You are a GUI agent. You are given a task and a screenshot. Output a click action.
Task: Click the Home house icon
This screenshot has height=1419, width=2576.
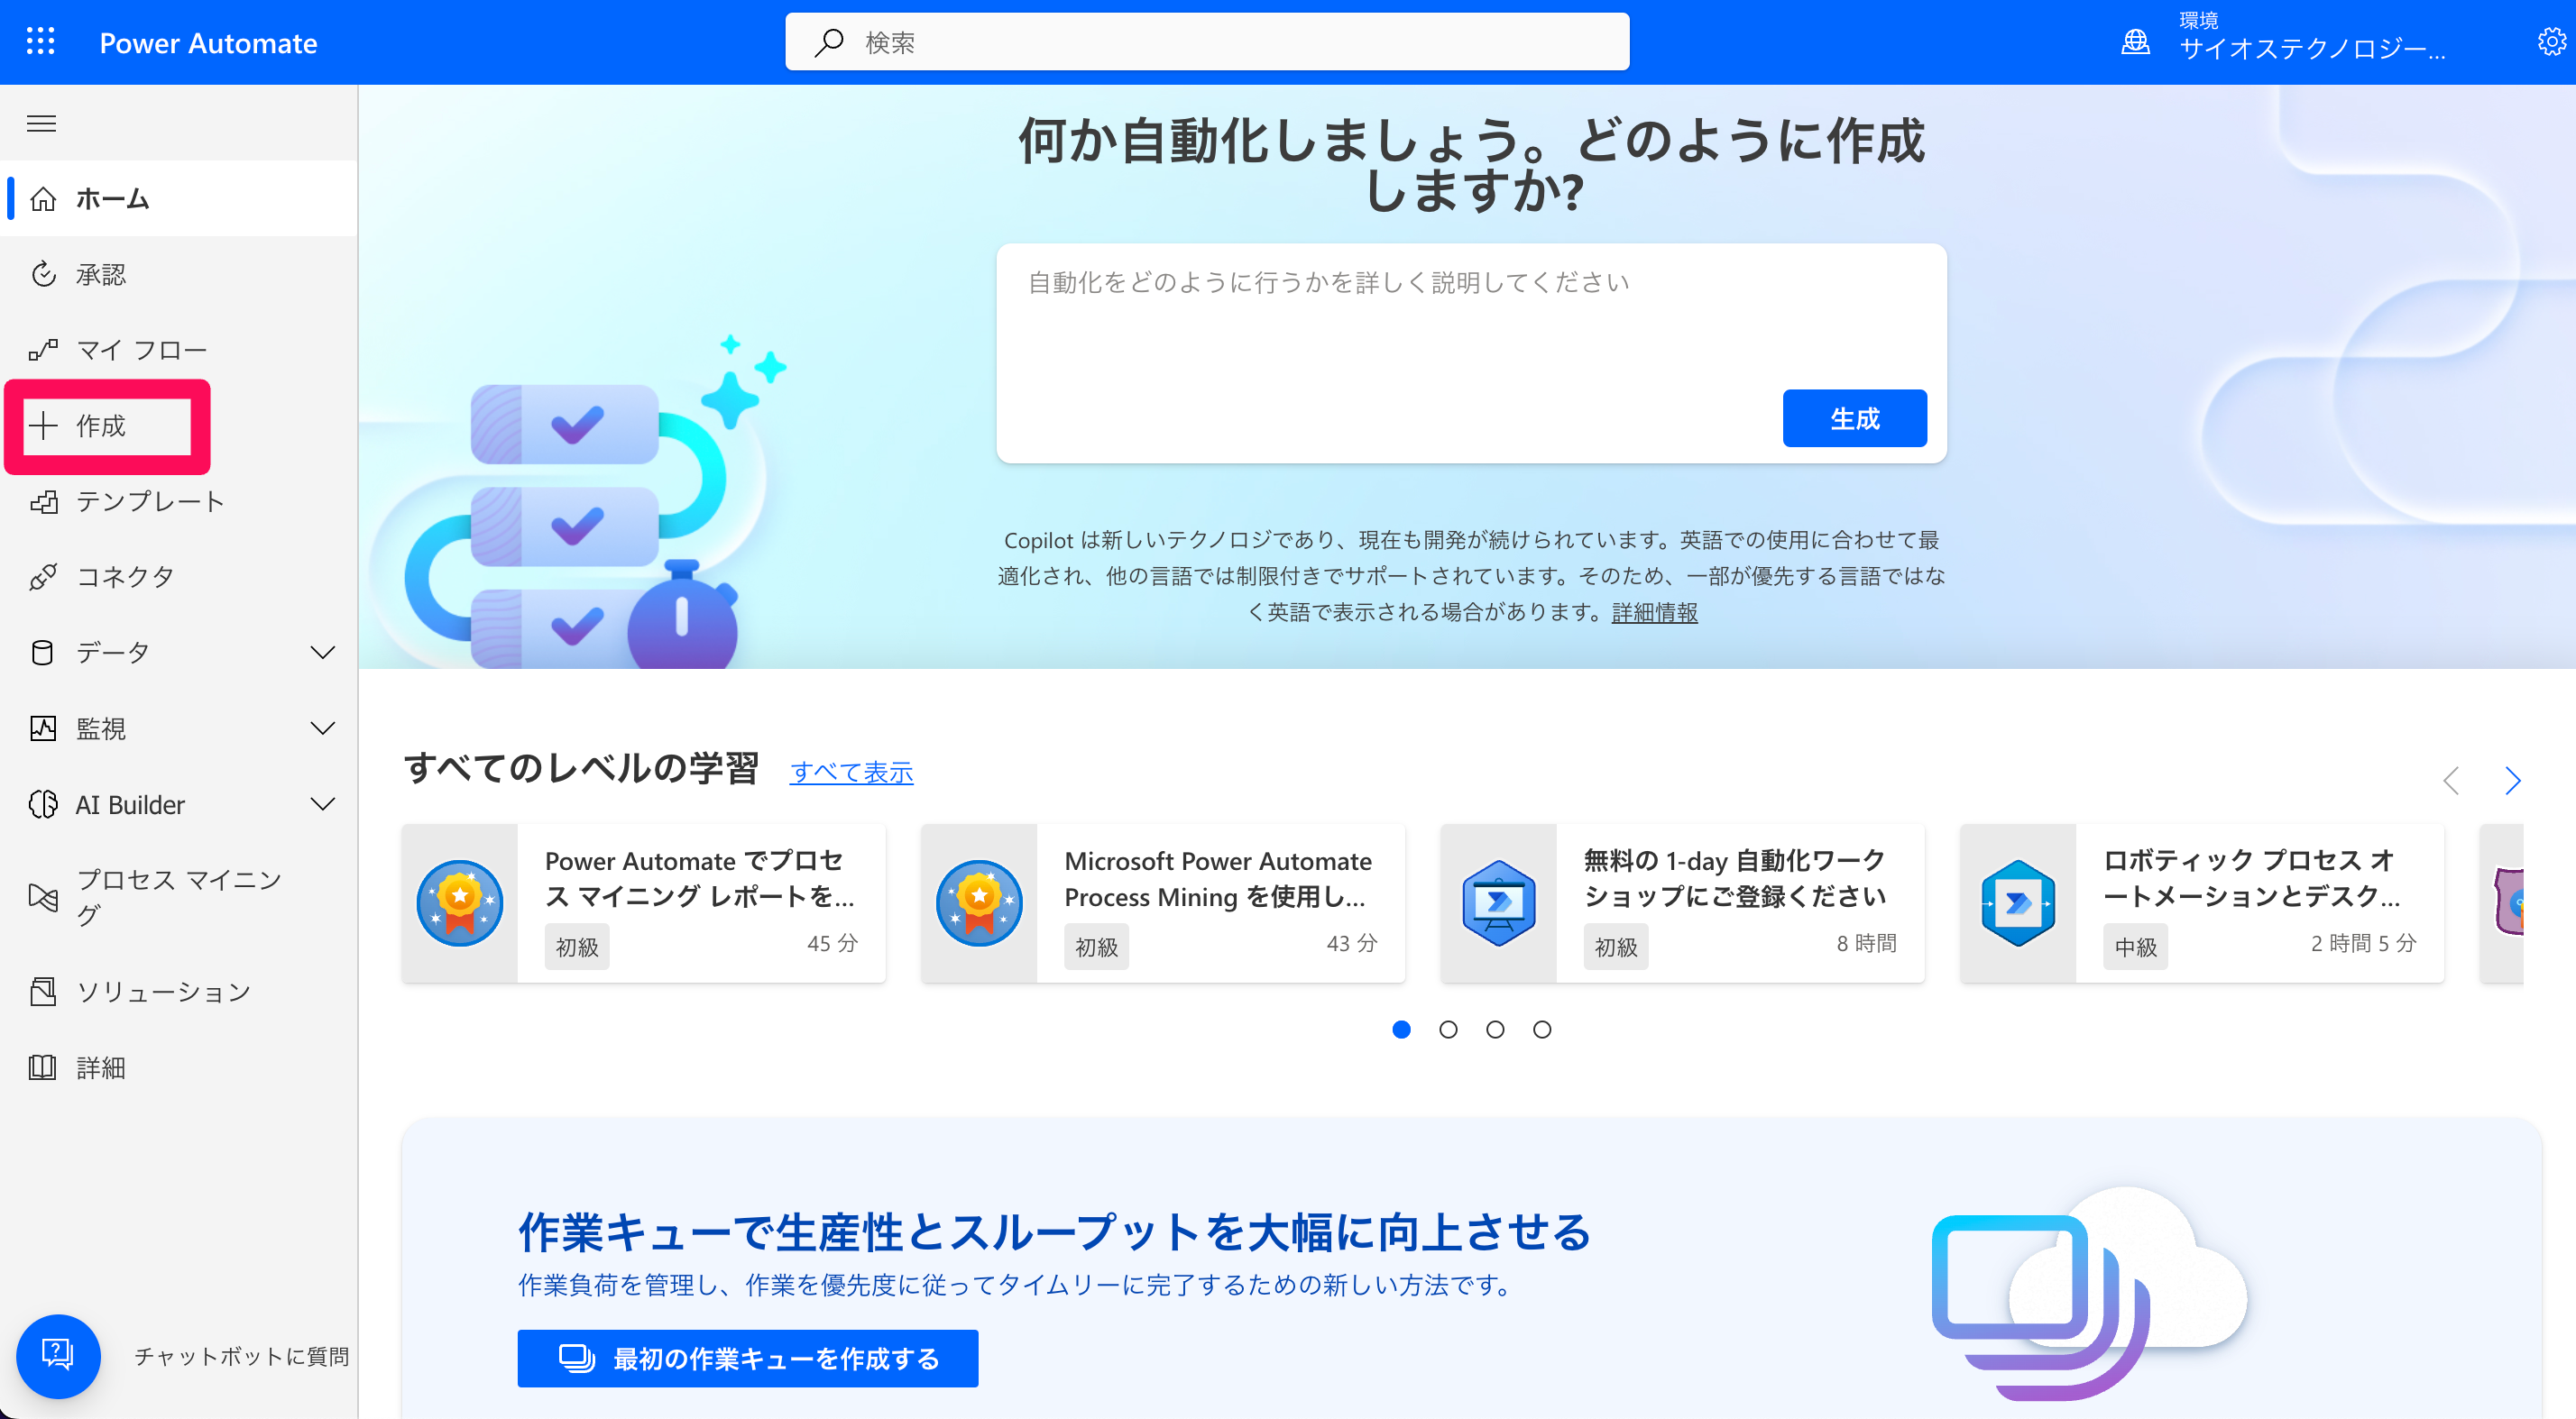43,199
